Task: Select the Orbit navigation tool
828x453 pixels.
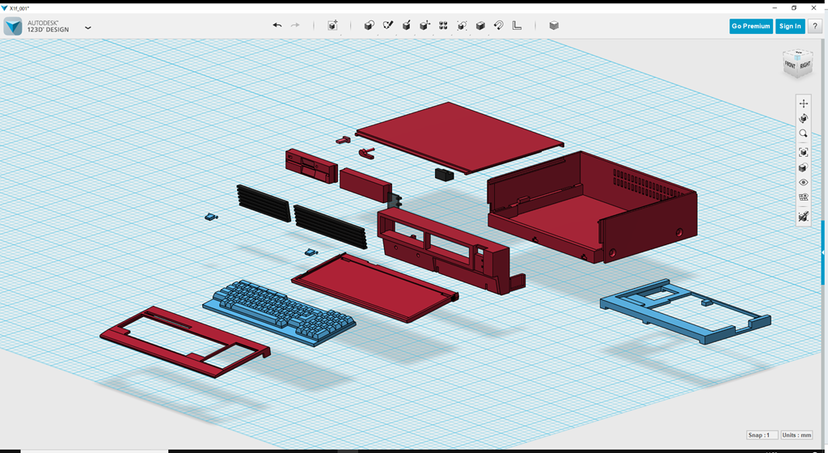Action: 803,119
